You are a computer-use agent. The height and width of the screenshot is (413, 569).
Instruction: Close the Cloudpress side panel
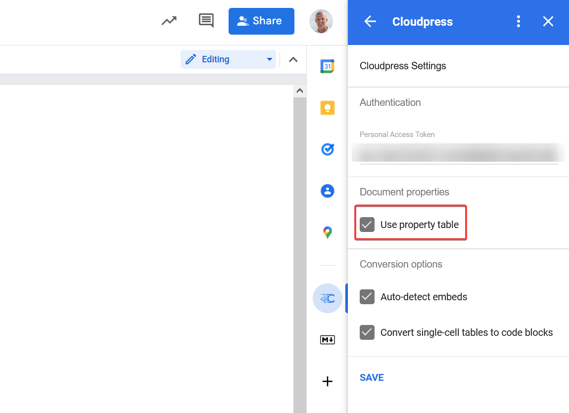[x=548, y=21]
